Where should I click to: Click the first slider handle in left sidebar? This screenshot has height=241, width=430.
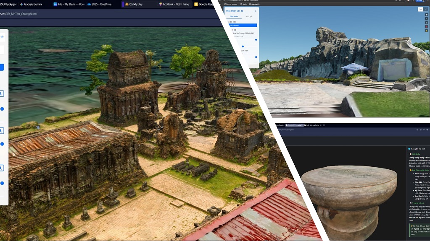point(2,109)
